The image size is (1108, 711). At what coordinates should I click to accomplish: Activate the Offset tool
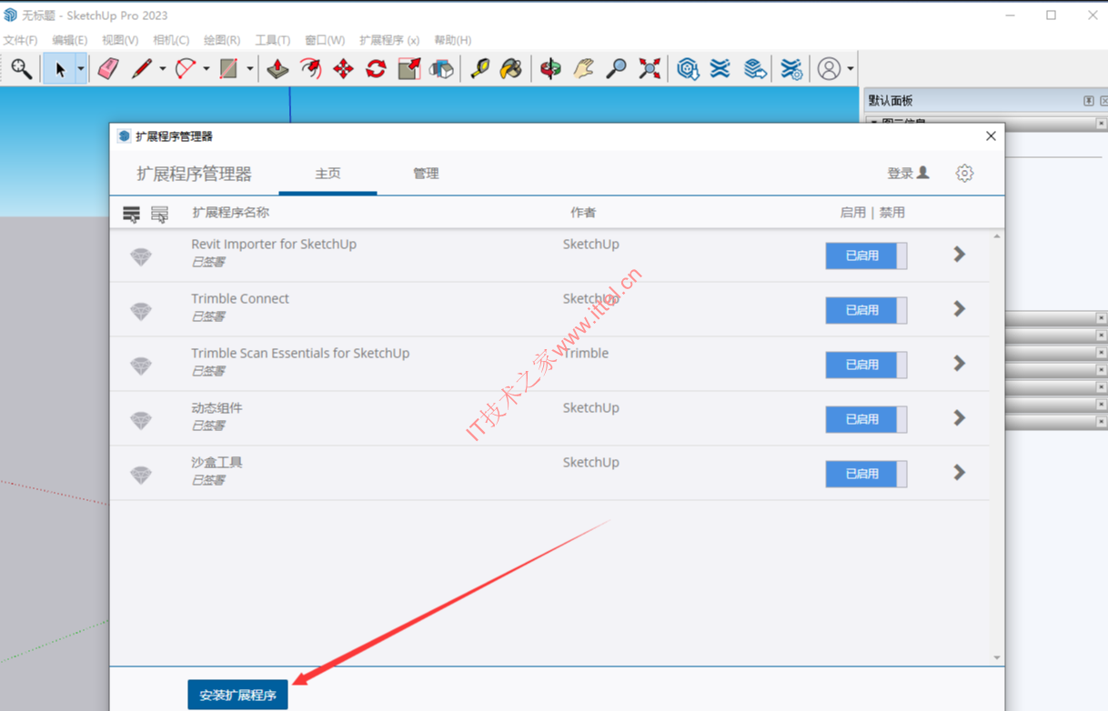click(310, 68)
